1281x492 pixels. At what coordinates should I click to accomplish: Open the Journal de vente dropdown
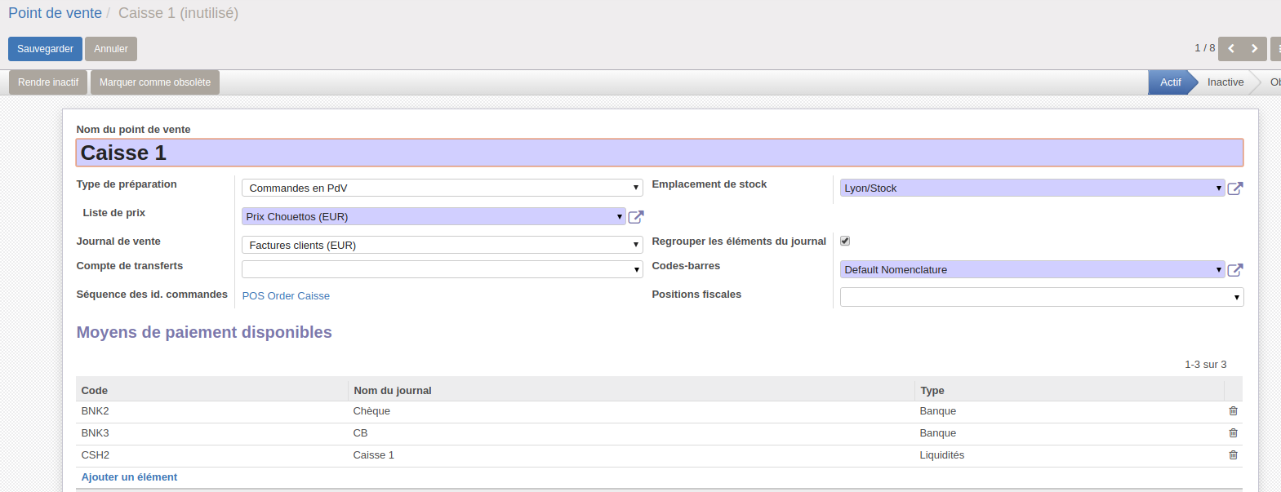pos(442,245)
